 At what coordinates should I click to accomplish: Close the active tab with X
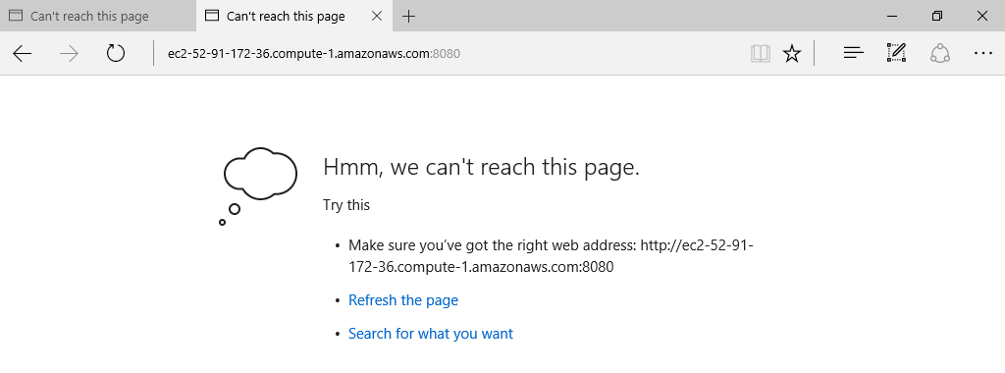tap(378, 16)
